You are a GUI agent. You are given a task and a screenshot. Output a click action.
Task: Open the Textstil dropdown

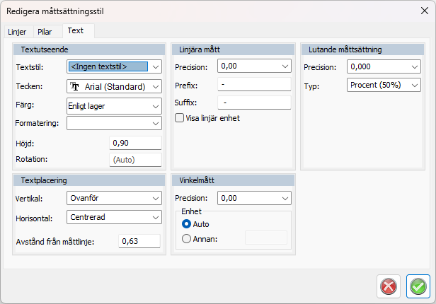click(114, 66)
